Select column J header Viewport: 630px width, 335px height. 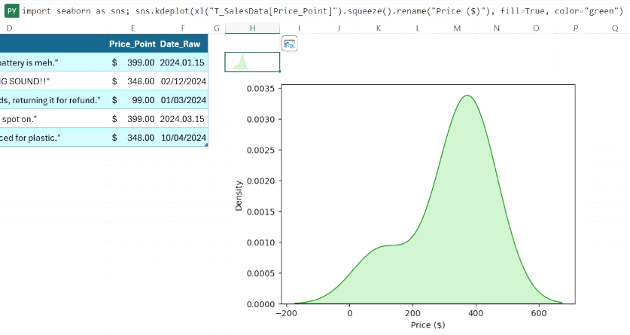pyautogui.click(x=339, y=28)
